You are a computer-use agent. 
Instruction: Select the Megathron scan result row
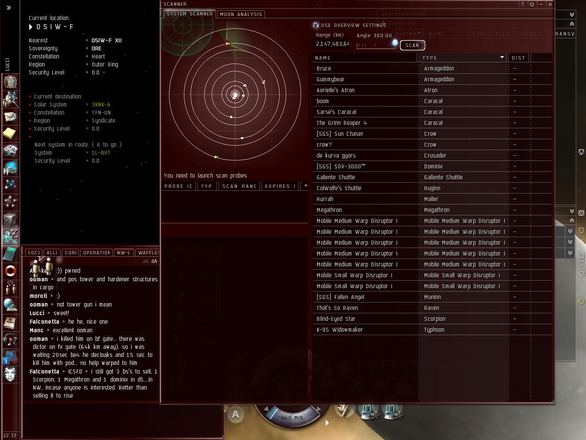432,210
